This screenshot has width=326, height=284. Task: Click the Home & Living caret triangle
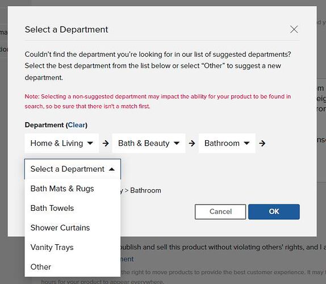[x=90, y=143]
